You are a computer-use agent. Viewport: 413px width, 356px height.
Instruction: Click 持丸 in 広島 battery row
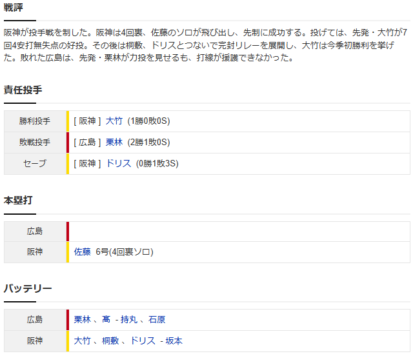click(x=129, y=320)
